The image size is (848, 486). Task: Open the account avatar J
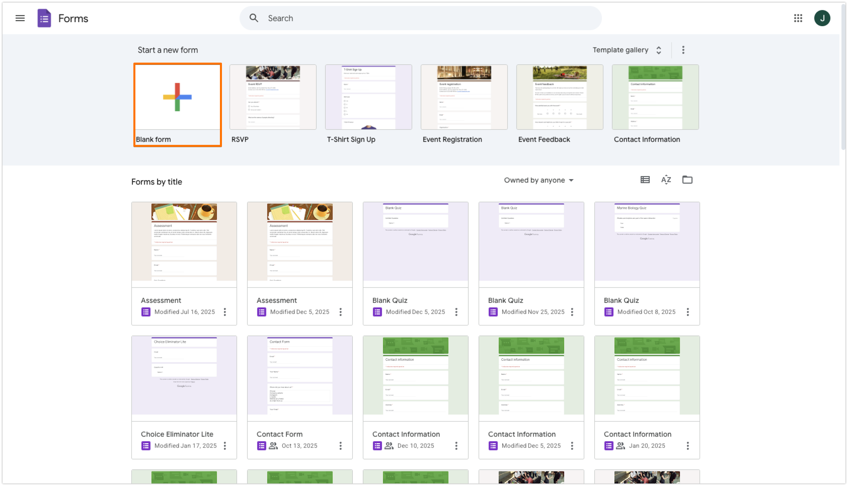(822, 18)
